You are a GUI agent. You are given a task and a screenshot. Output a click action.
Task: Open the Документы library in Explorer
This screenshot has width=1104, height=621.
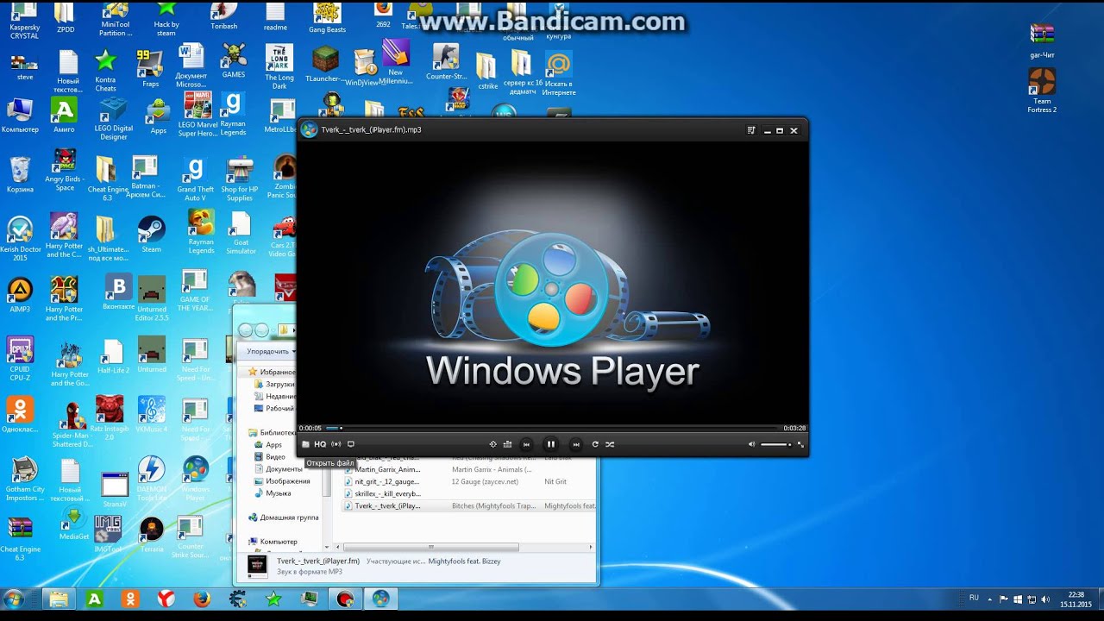click(278, 469)
